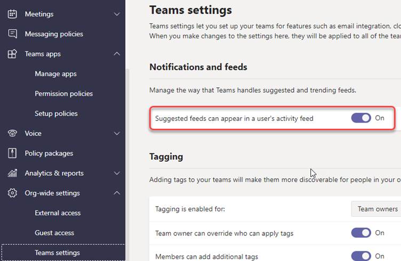
Task: Click the Policy packages icon
Action: click(12, 153)
